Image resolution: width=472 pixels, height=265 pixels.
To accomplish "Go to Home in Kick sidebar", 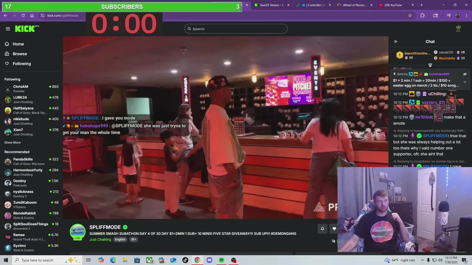I will 18,44.
